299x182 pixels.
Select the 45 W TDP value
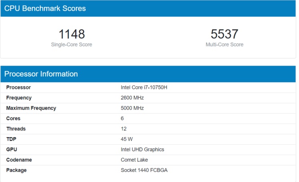[126, 139]
